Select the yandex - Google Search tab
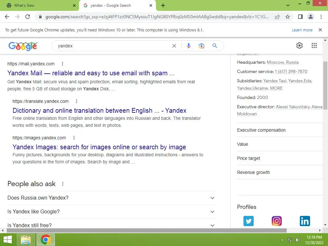This screenshot has width=328, height=246. click(117, 5)
